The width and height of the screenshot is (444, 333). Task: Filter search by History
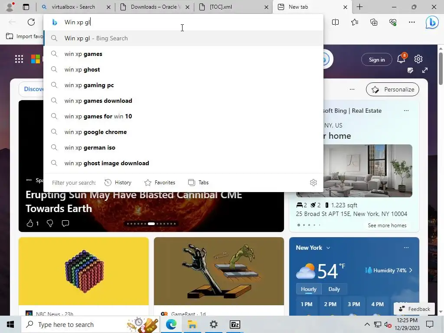[x=118, y=183]
